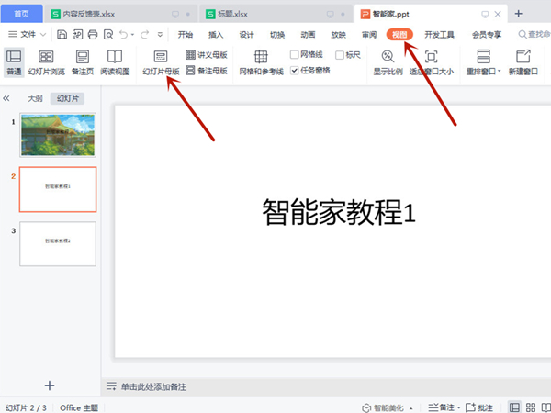Viewport: 551px width, 413px height.
Task: Enable the 网格线 gridlines checkbox
Action: [x=295, y=55]
